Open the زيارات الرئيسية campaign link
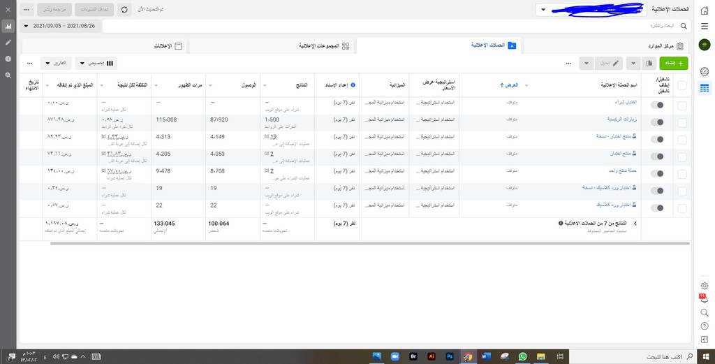 tap(622, 119)
